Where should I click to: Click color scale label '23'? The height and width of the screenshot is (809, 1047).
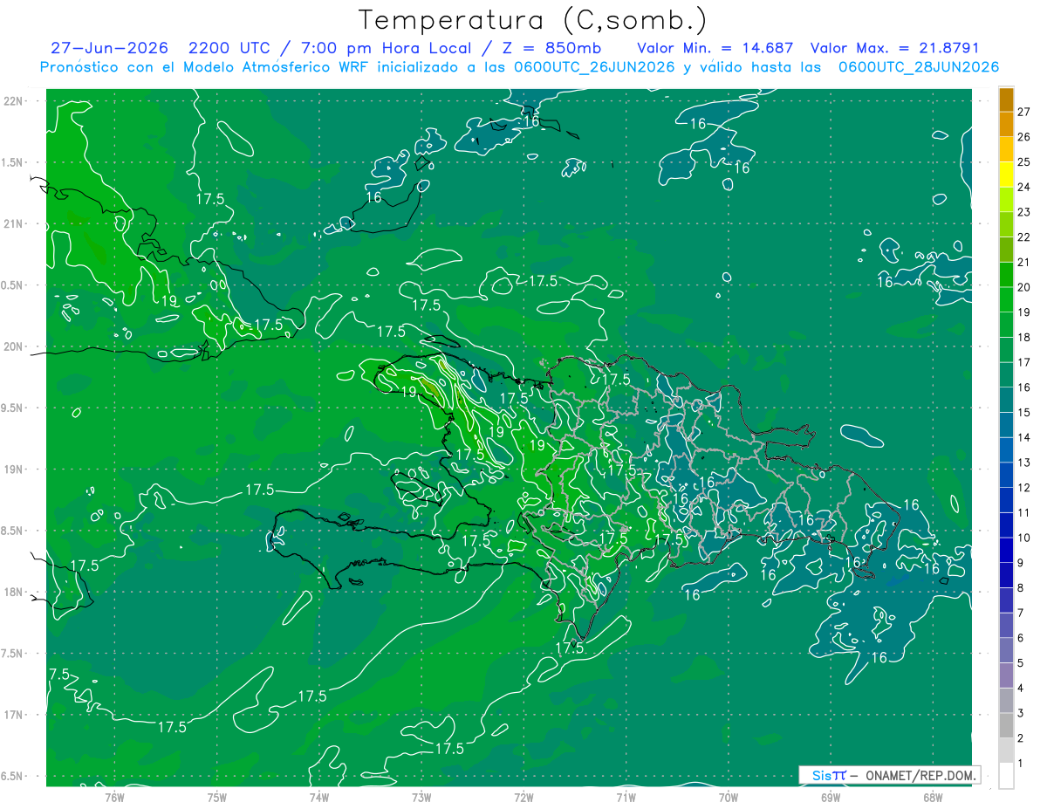[1024, 212]
